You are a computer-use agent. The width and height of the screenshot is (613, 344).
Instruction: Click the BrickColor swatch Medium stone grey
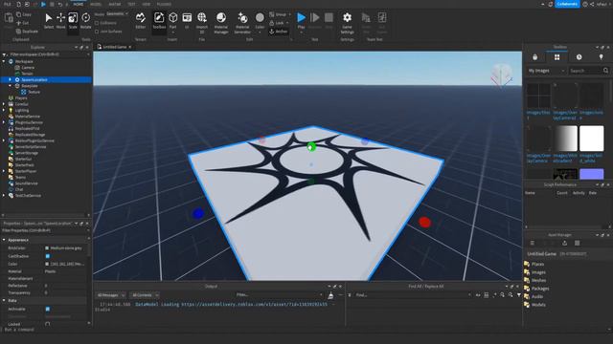[x=47, y=248]
